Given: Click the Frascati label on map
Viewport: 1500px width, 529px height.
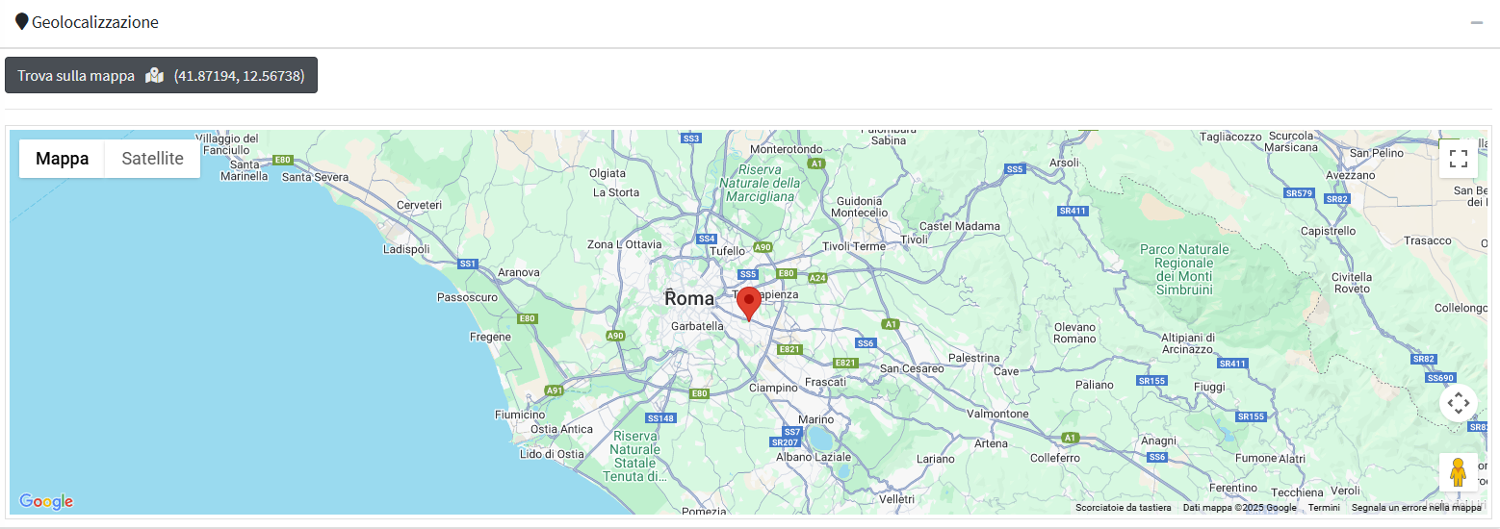Looking at the screenshot, I should [x=825, y=382].
